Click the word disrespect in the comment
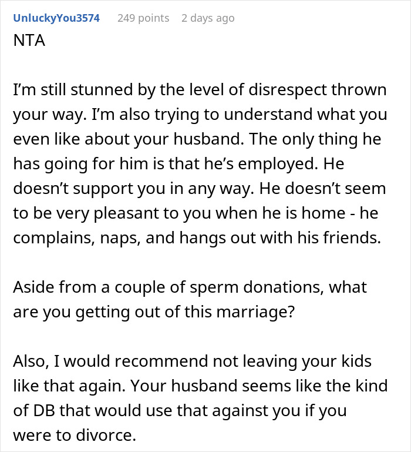Image resolution: width=411 pixels, height=452 pixels. (288, 90)
